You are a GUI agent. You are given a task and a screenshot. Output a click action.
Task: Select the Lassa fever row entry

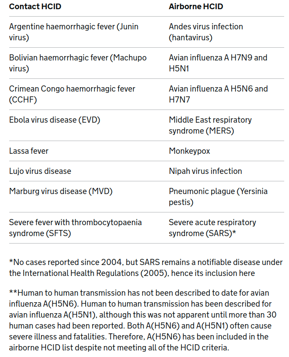(29, 151)
